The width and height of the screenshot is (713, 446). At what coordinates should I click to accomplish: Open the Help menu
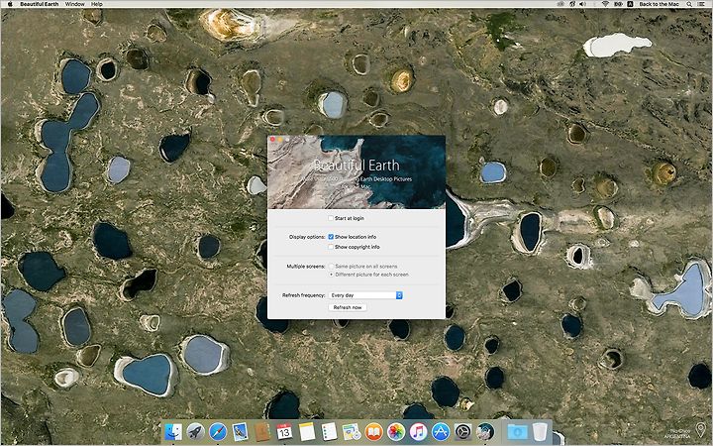coord(96,4)
